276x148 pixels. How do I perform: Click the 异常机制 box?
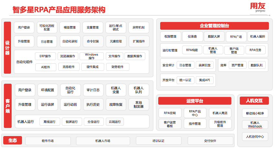pyautogui.click(x=139, y=27)
